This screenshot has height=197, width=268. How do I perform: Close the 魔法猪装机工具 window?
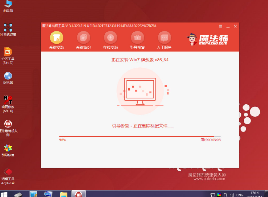pyautogui.click(x=235, y=26)
